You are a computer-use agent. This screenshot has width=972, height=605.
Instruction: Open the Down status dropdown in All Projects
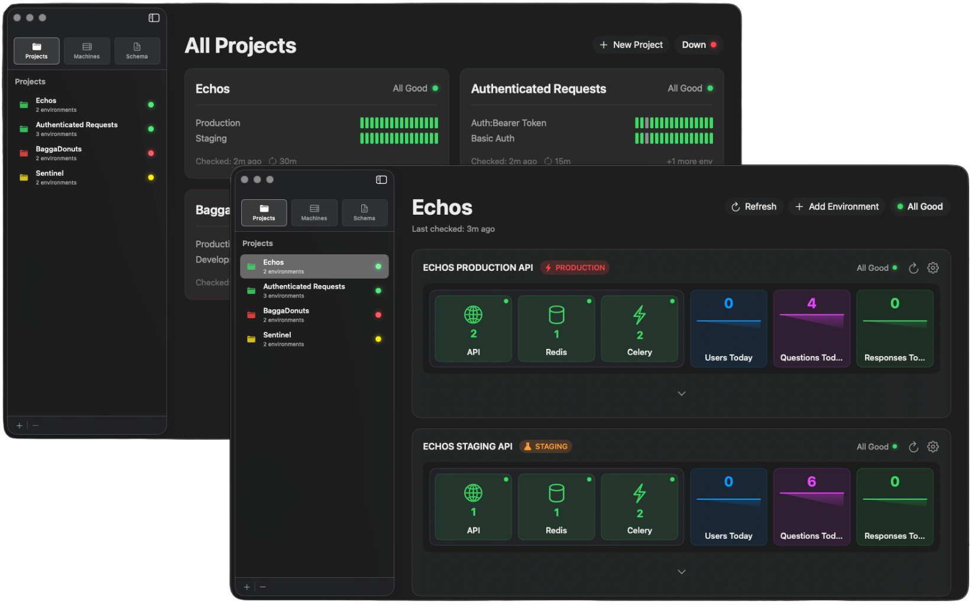point(698,44)
